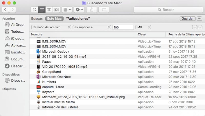
Task: Click the date 6 nov 2017 13:26
Action: (181, 51)
